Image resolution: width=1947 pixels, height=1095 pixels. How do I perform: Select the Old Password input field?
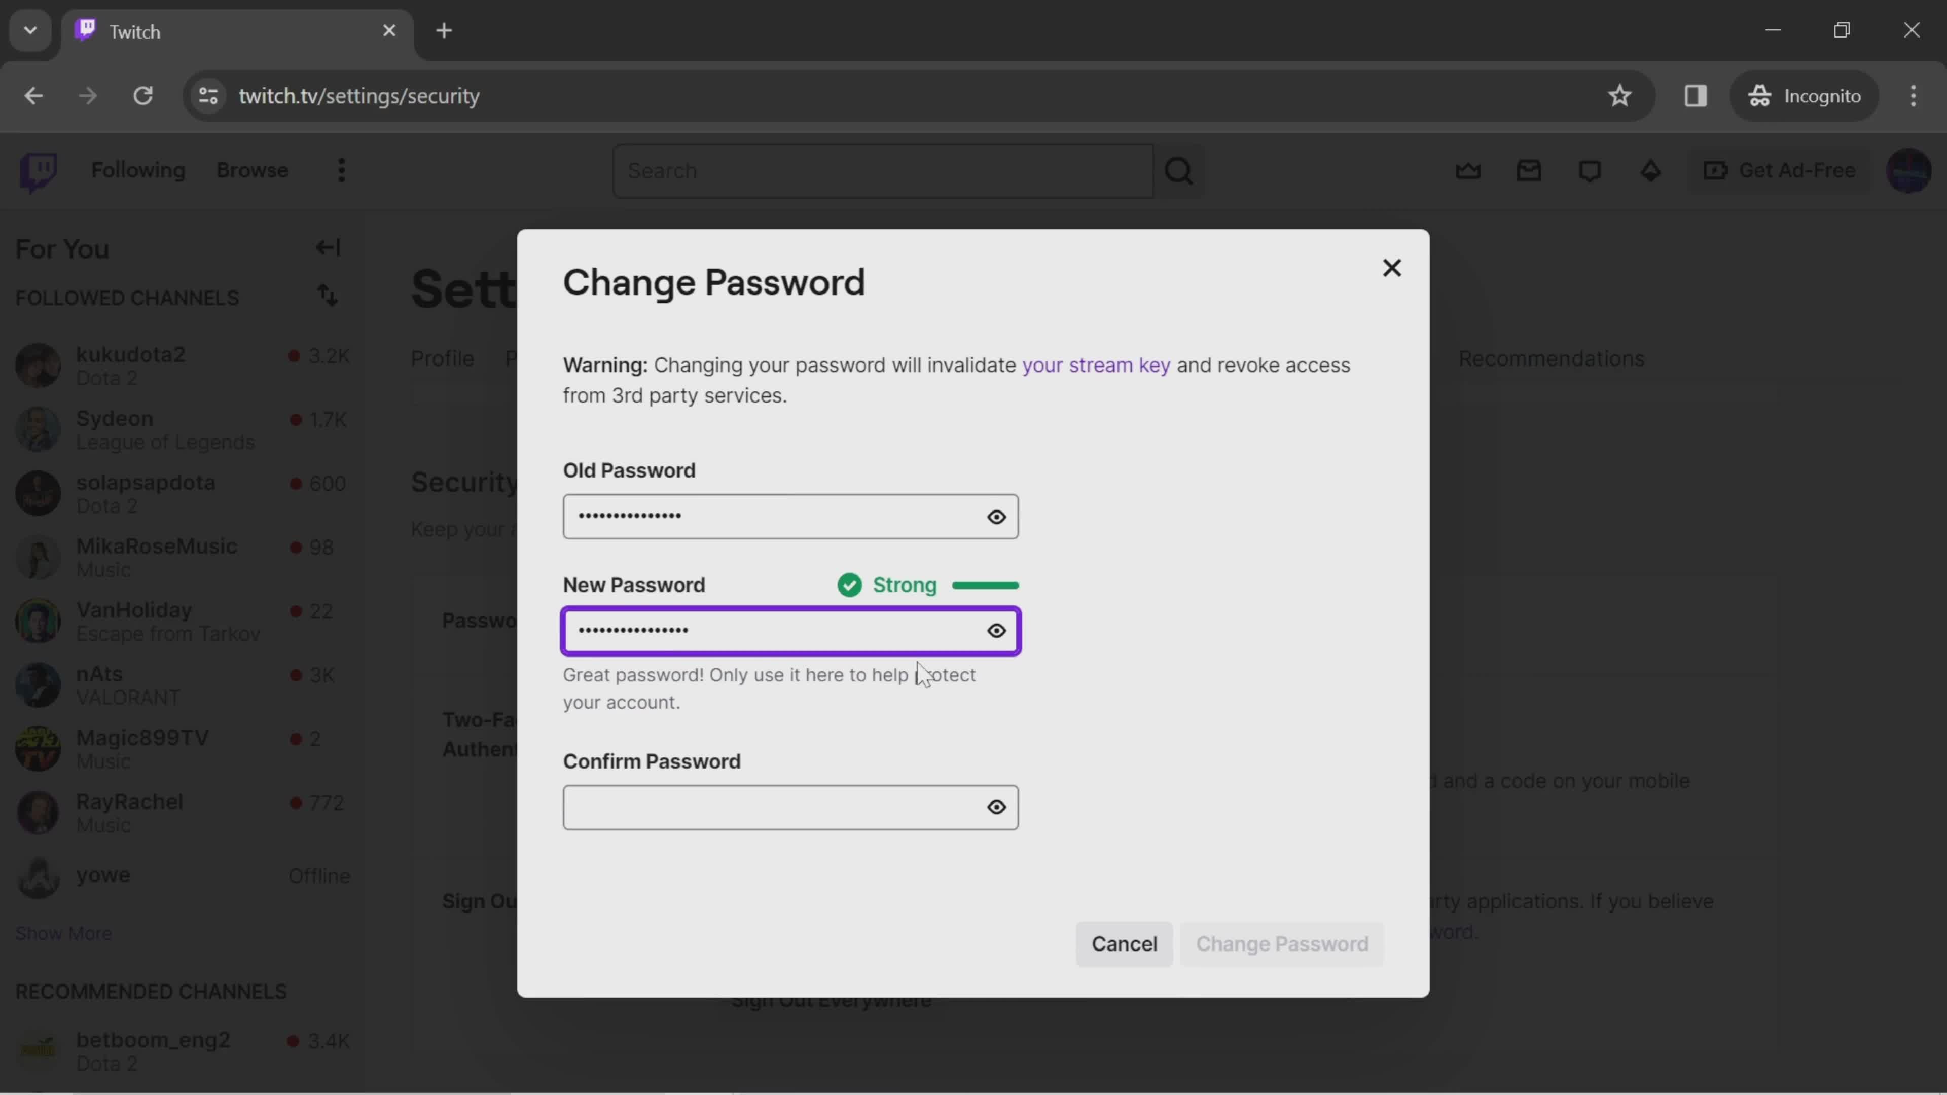click(x=791, y=516)
